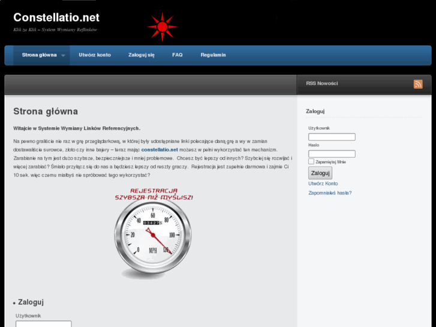Click the Strona główna page heading

(x=46, y=112)
